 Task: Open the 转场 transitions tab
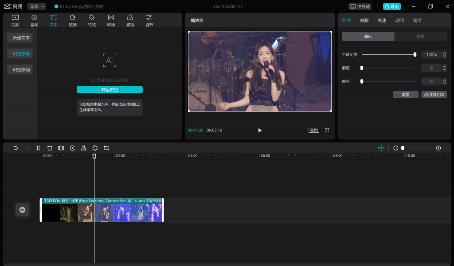[x=111, y=20]
